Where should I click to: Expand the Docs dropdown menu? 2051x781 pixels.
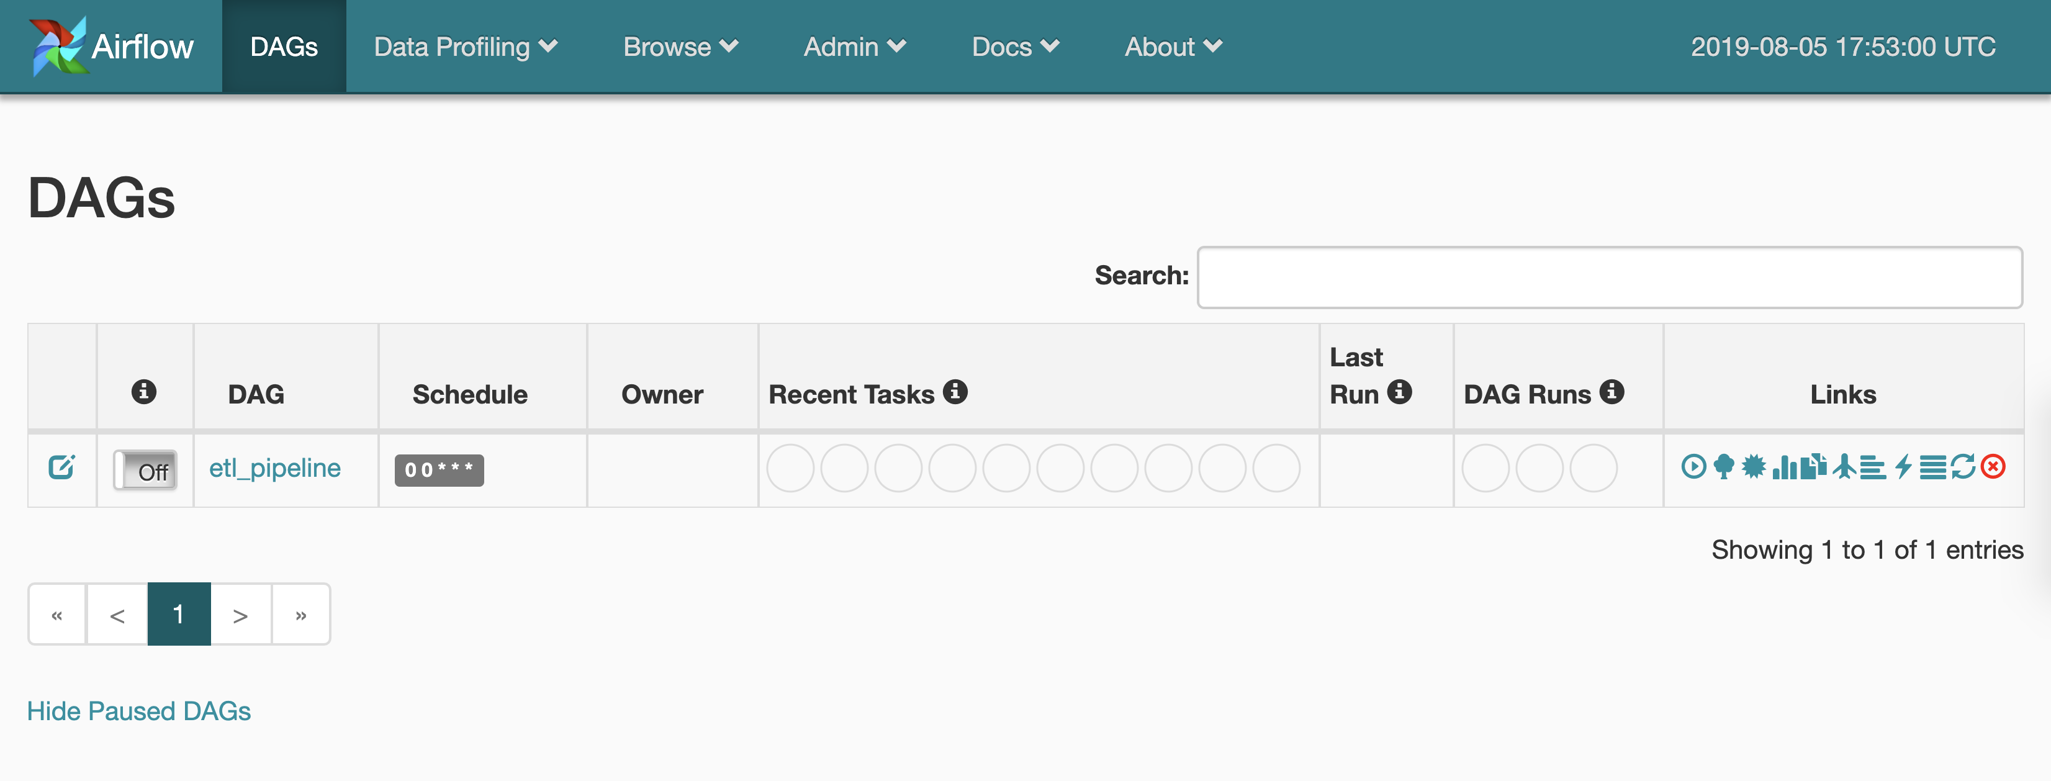pyautogui.click(x=1015, y=47)
